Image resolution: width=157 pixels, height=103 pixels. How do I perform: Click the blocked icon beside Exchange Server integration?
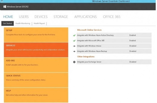74,62
